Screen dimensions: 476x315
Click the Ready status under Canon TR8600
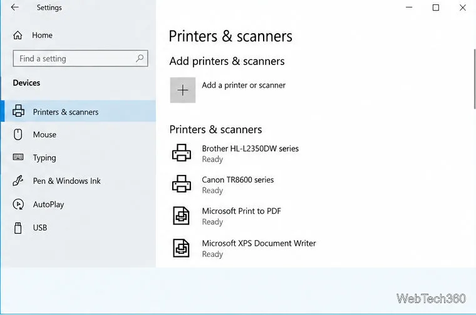tap(212, 191)
